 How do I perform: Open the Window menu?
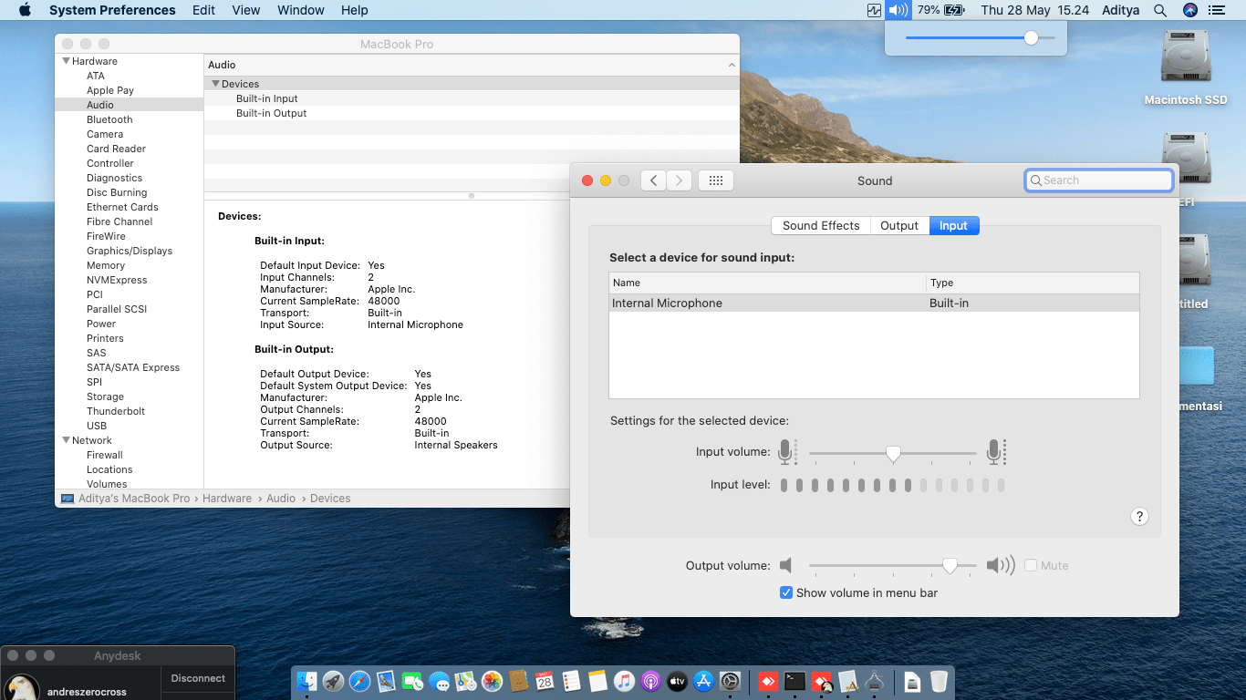(301, 10)
